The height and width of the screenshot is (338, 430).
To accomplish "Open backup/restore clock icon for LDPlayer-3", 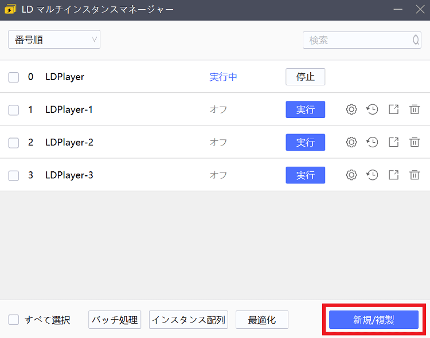I will coord(372,175).
